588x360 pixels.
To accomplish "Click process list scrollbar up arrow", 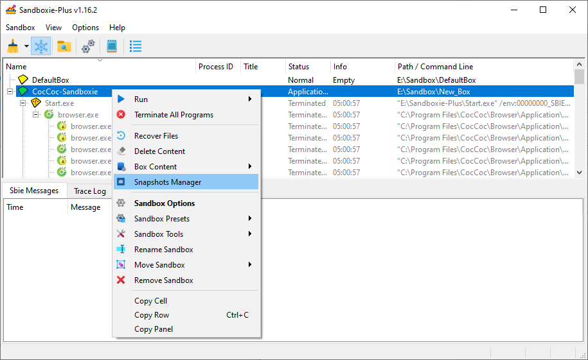I will [580, 64].
